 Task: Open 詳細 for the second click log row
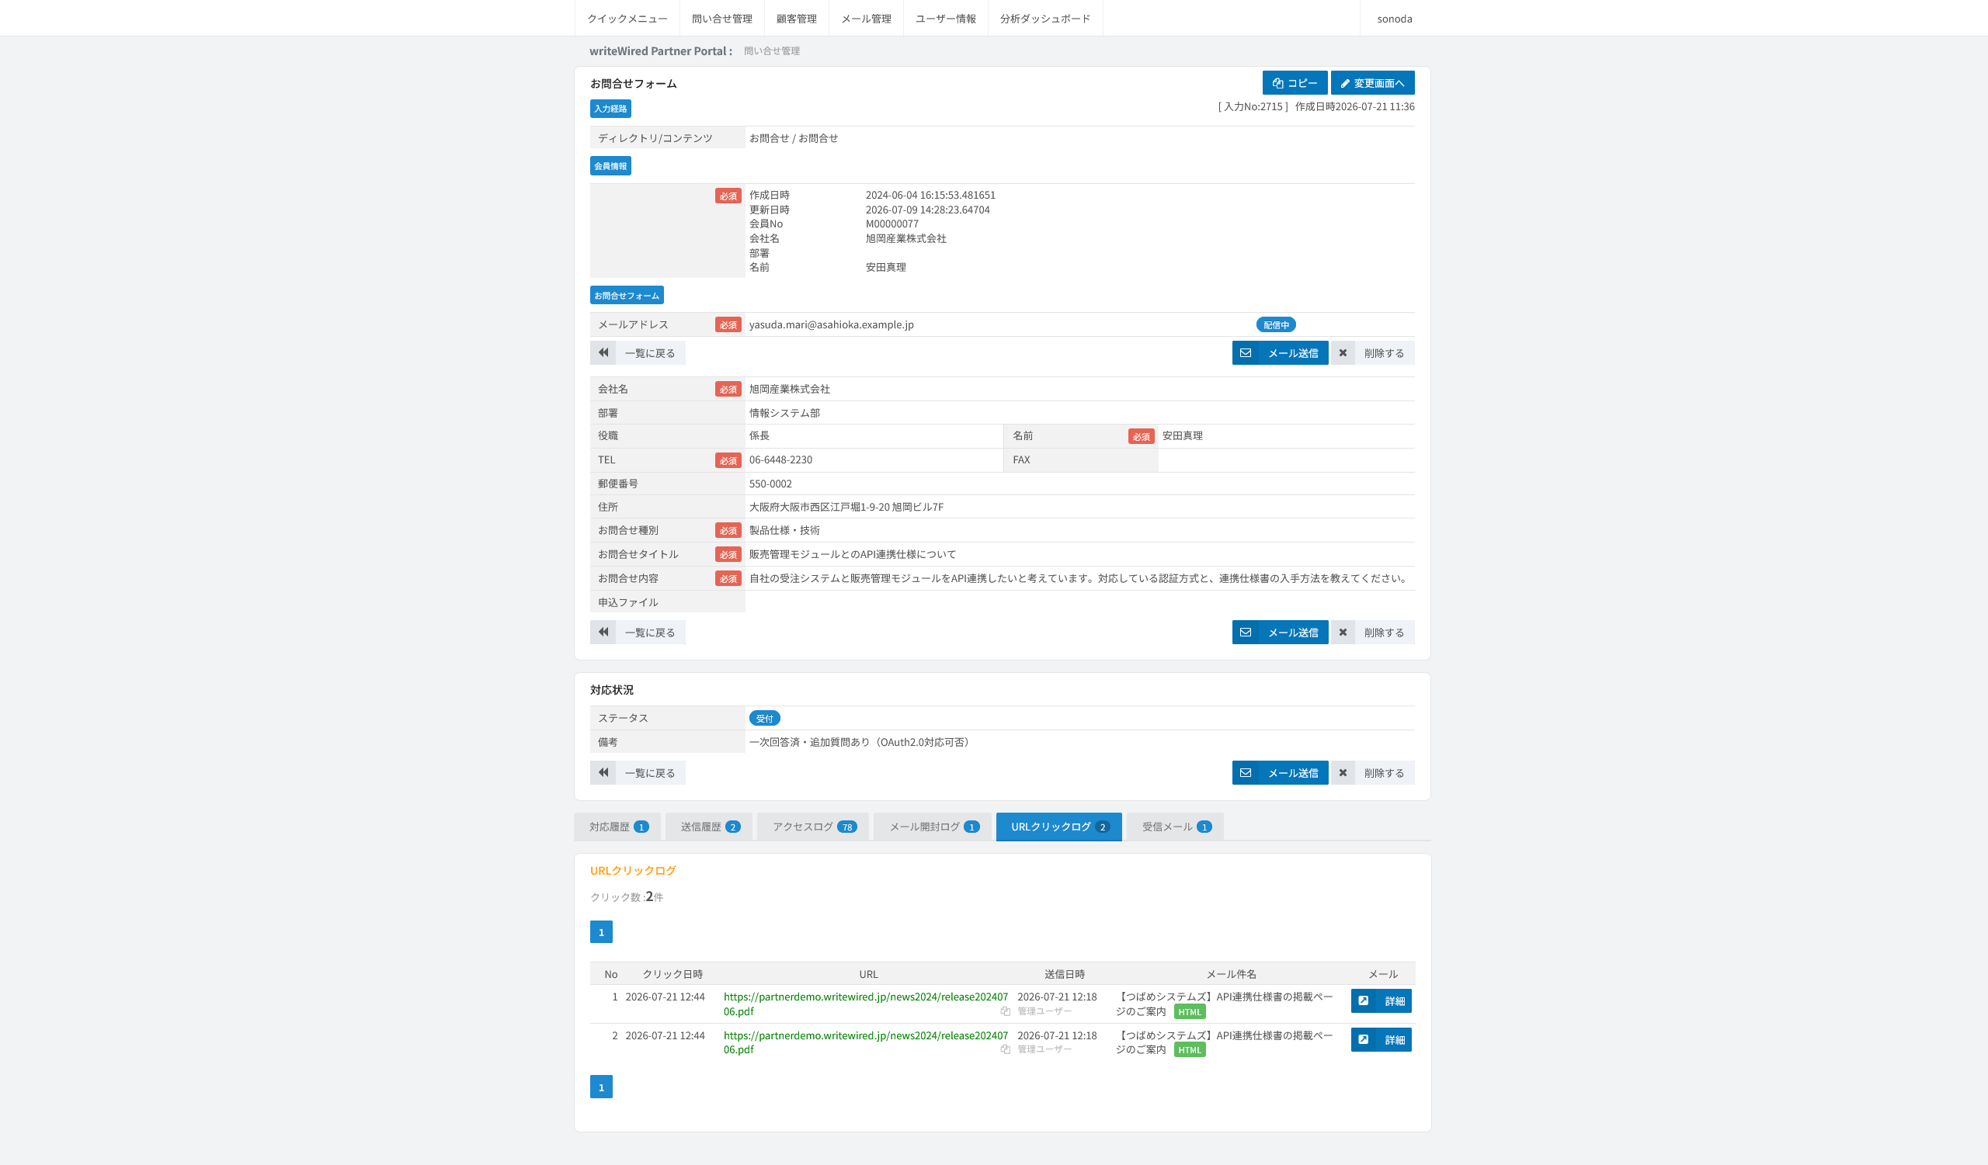pos(1381,1040)
